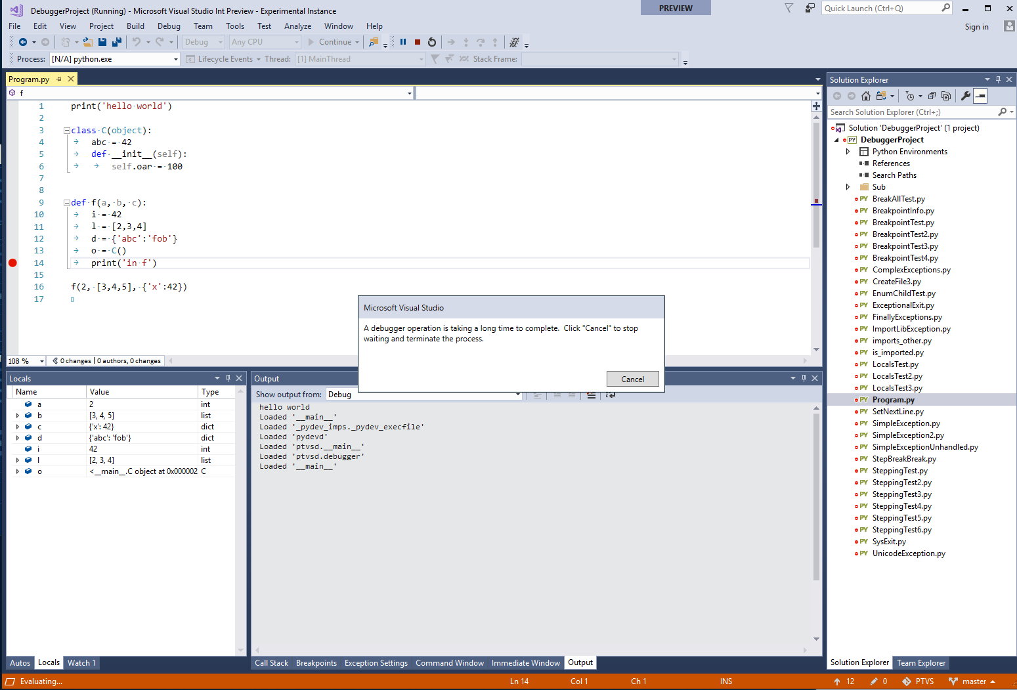Toggle the red breakpoint on line 14

click(x=12, y=263)
